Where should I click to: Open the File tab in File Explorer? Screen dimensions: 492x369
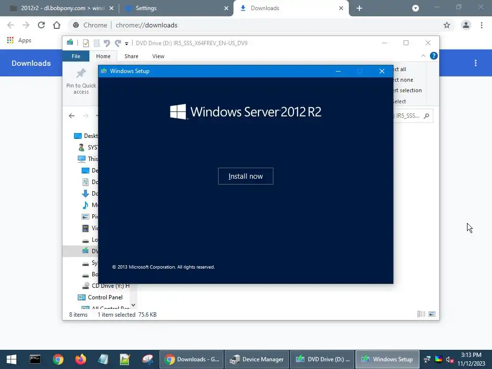(75, 56)
